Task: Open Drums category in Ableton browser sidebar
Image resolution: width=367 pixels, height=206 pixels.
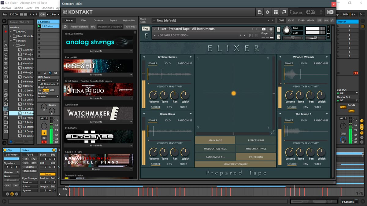Action: click(x=6, y=50)
